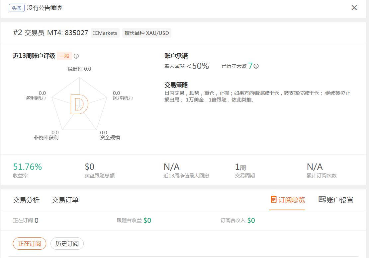Screen dimensions: 369x258
Task: Click the 一般 rating tag
Action: pyautogui.click(x=64, y=56)
